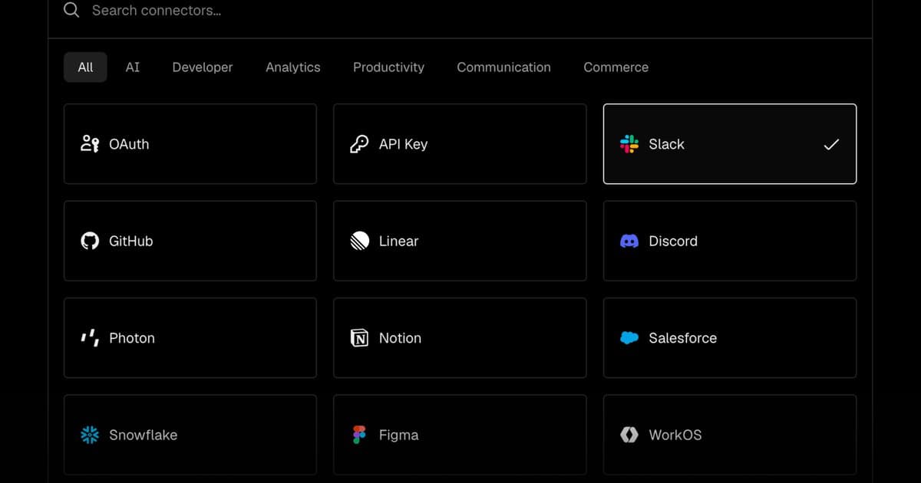Viewport: 921px width, 483px height.
Task: Click the Notion label text
Action: [x=400, y=338]
